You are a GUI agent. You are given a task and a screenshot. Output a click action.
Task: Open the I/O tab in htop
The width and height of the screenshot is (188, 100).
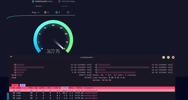[23, 85]
